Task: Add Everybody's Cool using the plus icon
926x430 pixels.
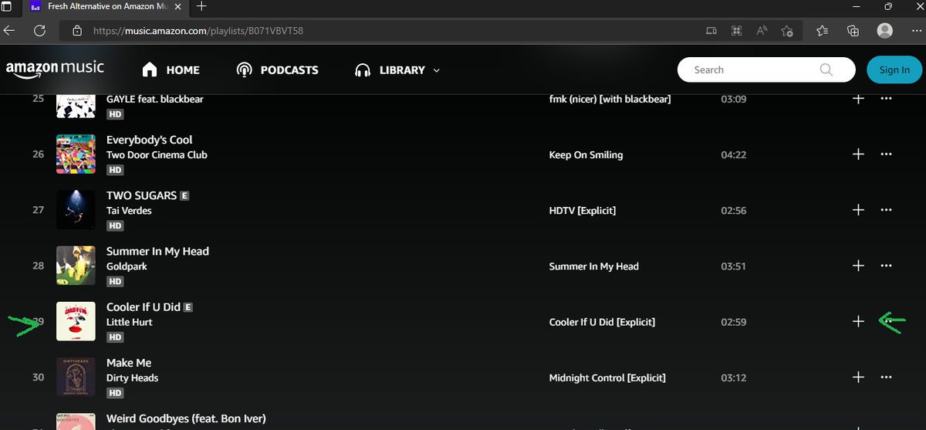Action: (858, 154)
